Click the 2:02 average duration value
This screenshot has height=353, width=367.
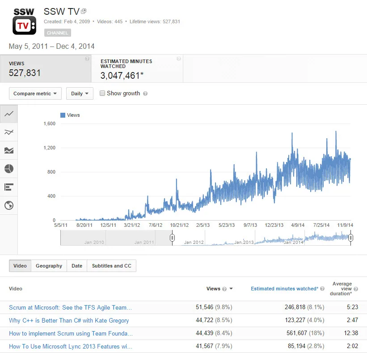[352, 346]
